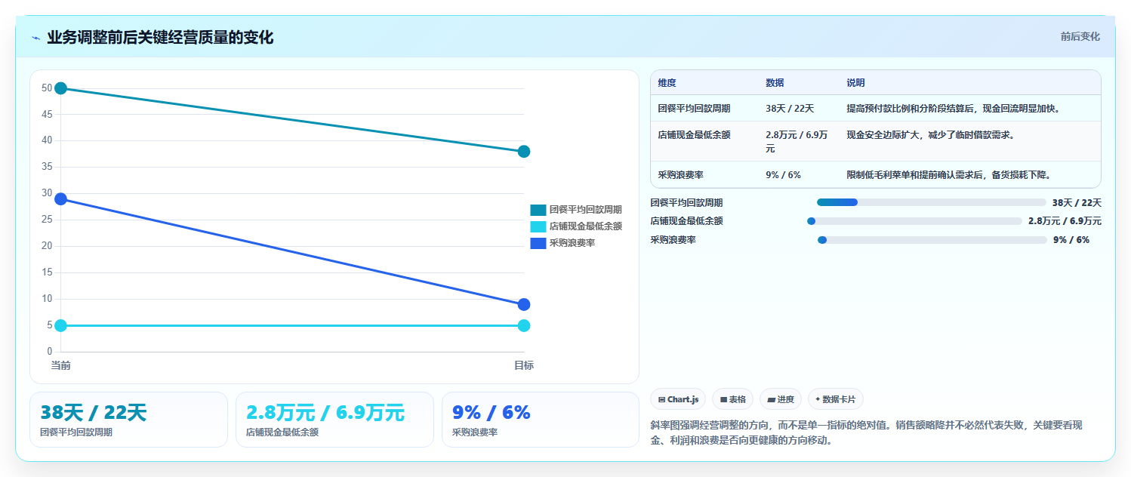
Task: Click the 进度 tag chip
Action: (781, 399)
